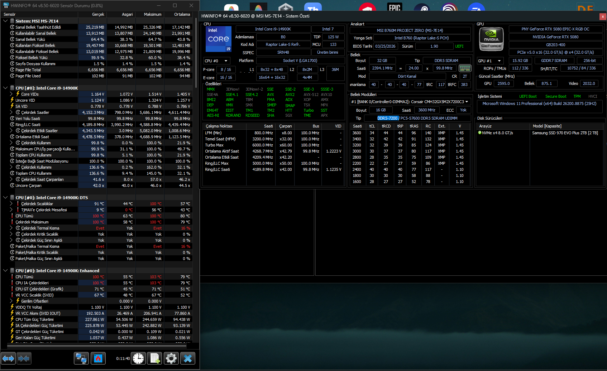607x371 pixels.
Task: Open sensor settings gear icon
Action: coord(171,358)
